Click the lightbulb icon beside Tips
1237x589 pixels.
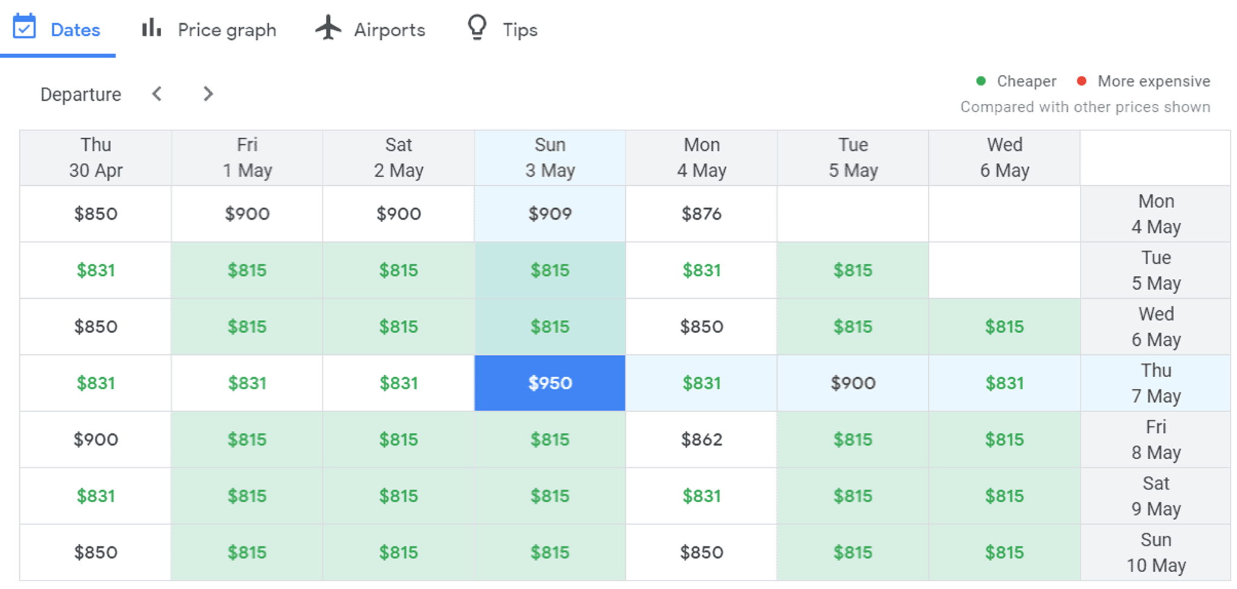click(x=477, y=27)
